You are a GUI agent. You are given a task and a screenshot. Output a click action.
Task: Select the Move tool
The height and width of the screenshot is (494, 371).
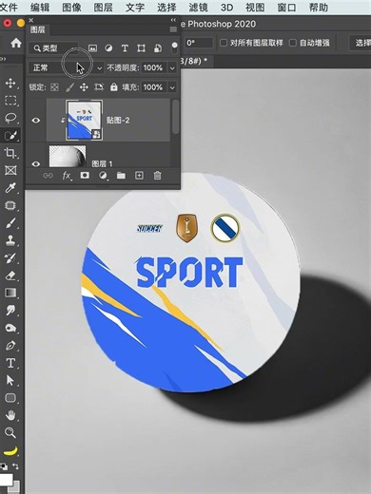pyautogui.click(x=10, y=83)
